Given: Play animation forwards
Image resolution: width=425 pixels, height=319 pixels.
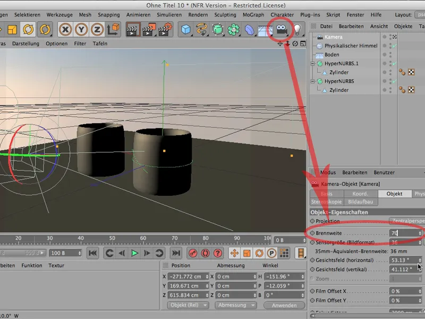Looking at the screenshot, I should click(x=134, y=253).
